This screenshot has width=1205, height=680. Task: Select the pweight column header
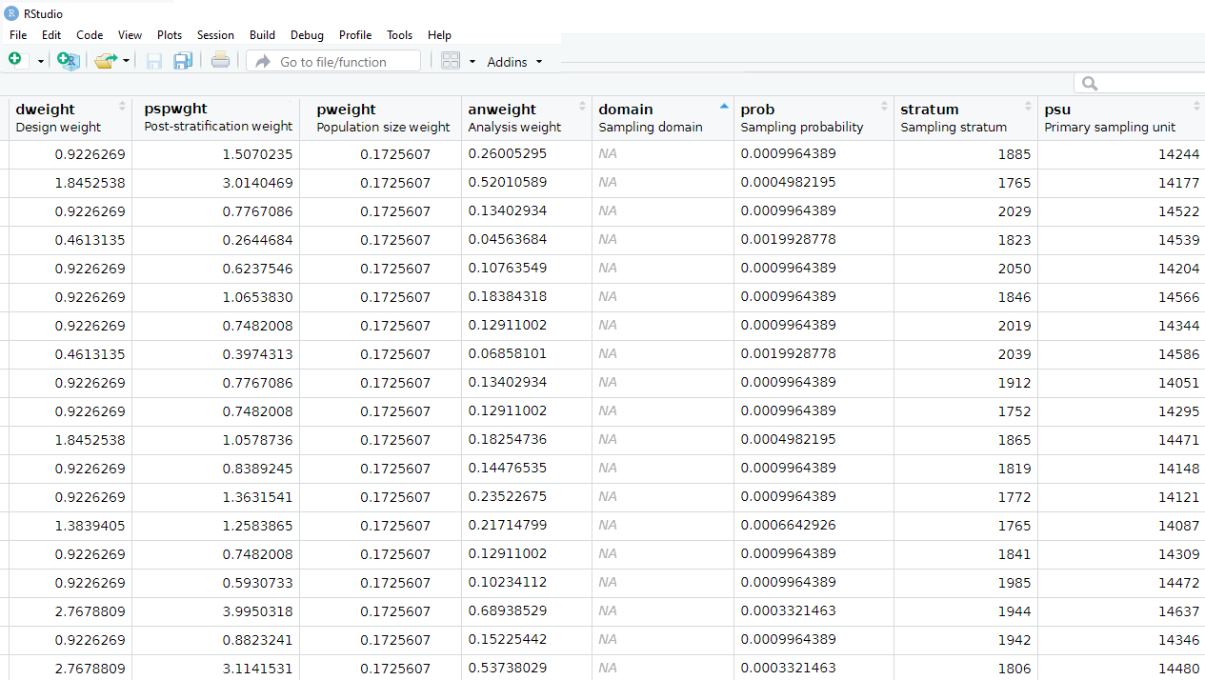click(x=346, y=109)
